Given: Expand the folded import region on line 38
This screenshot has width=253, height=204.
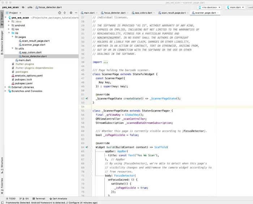Looking at the screenshot, I should click(106, 62).
